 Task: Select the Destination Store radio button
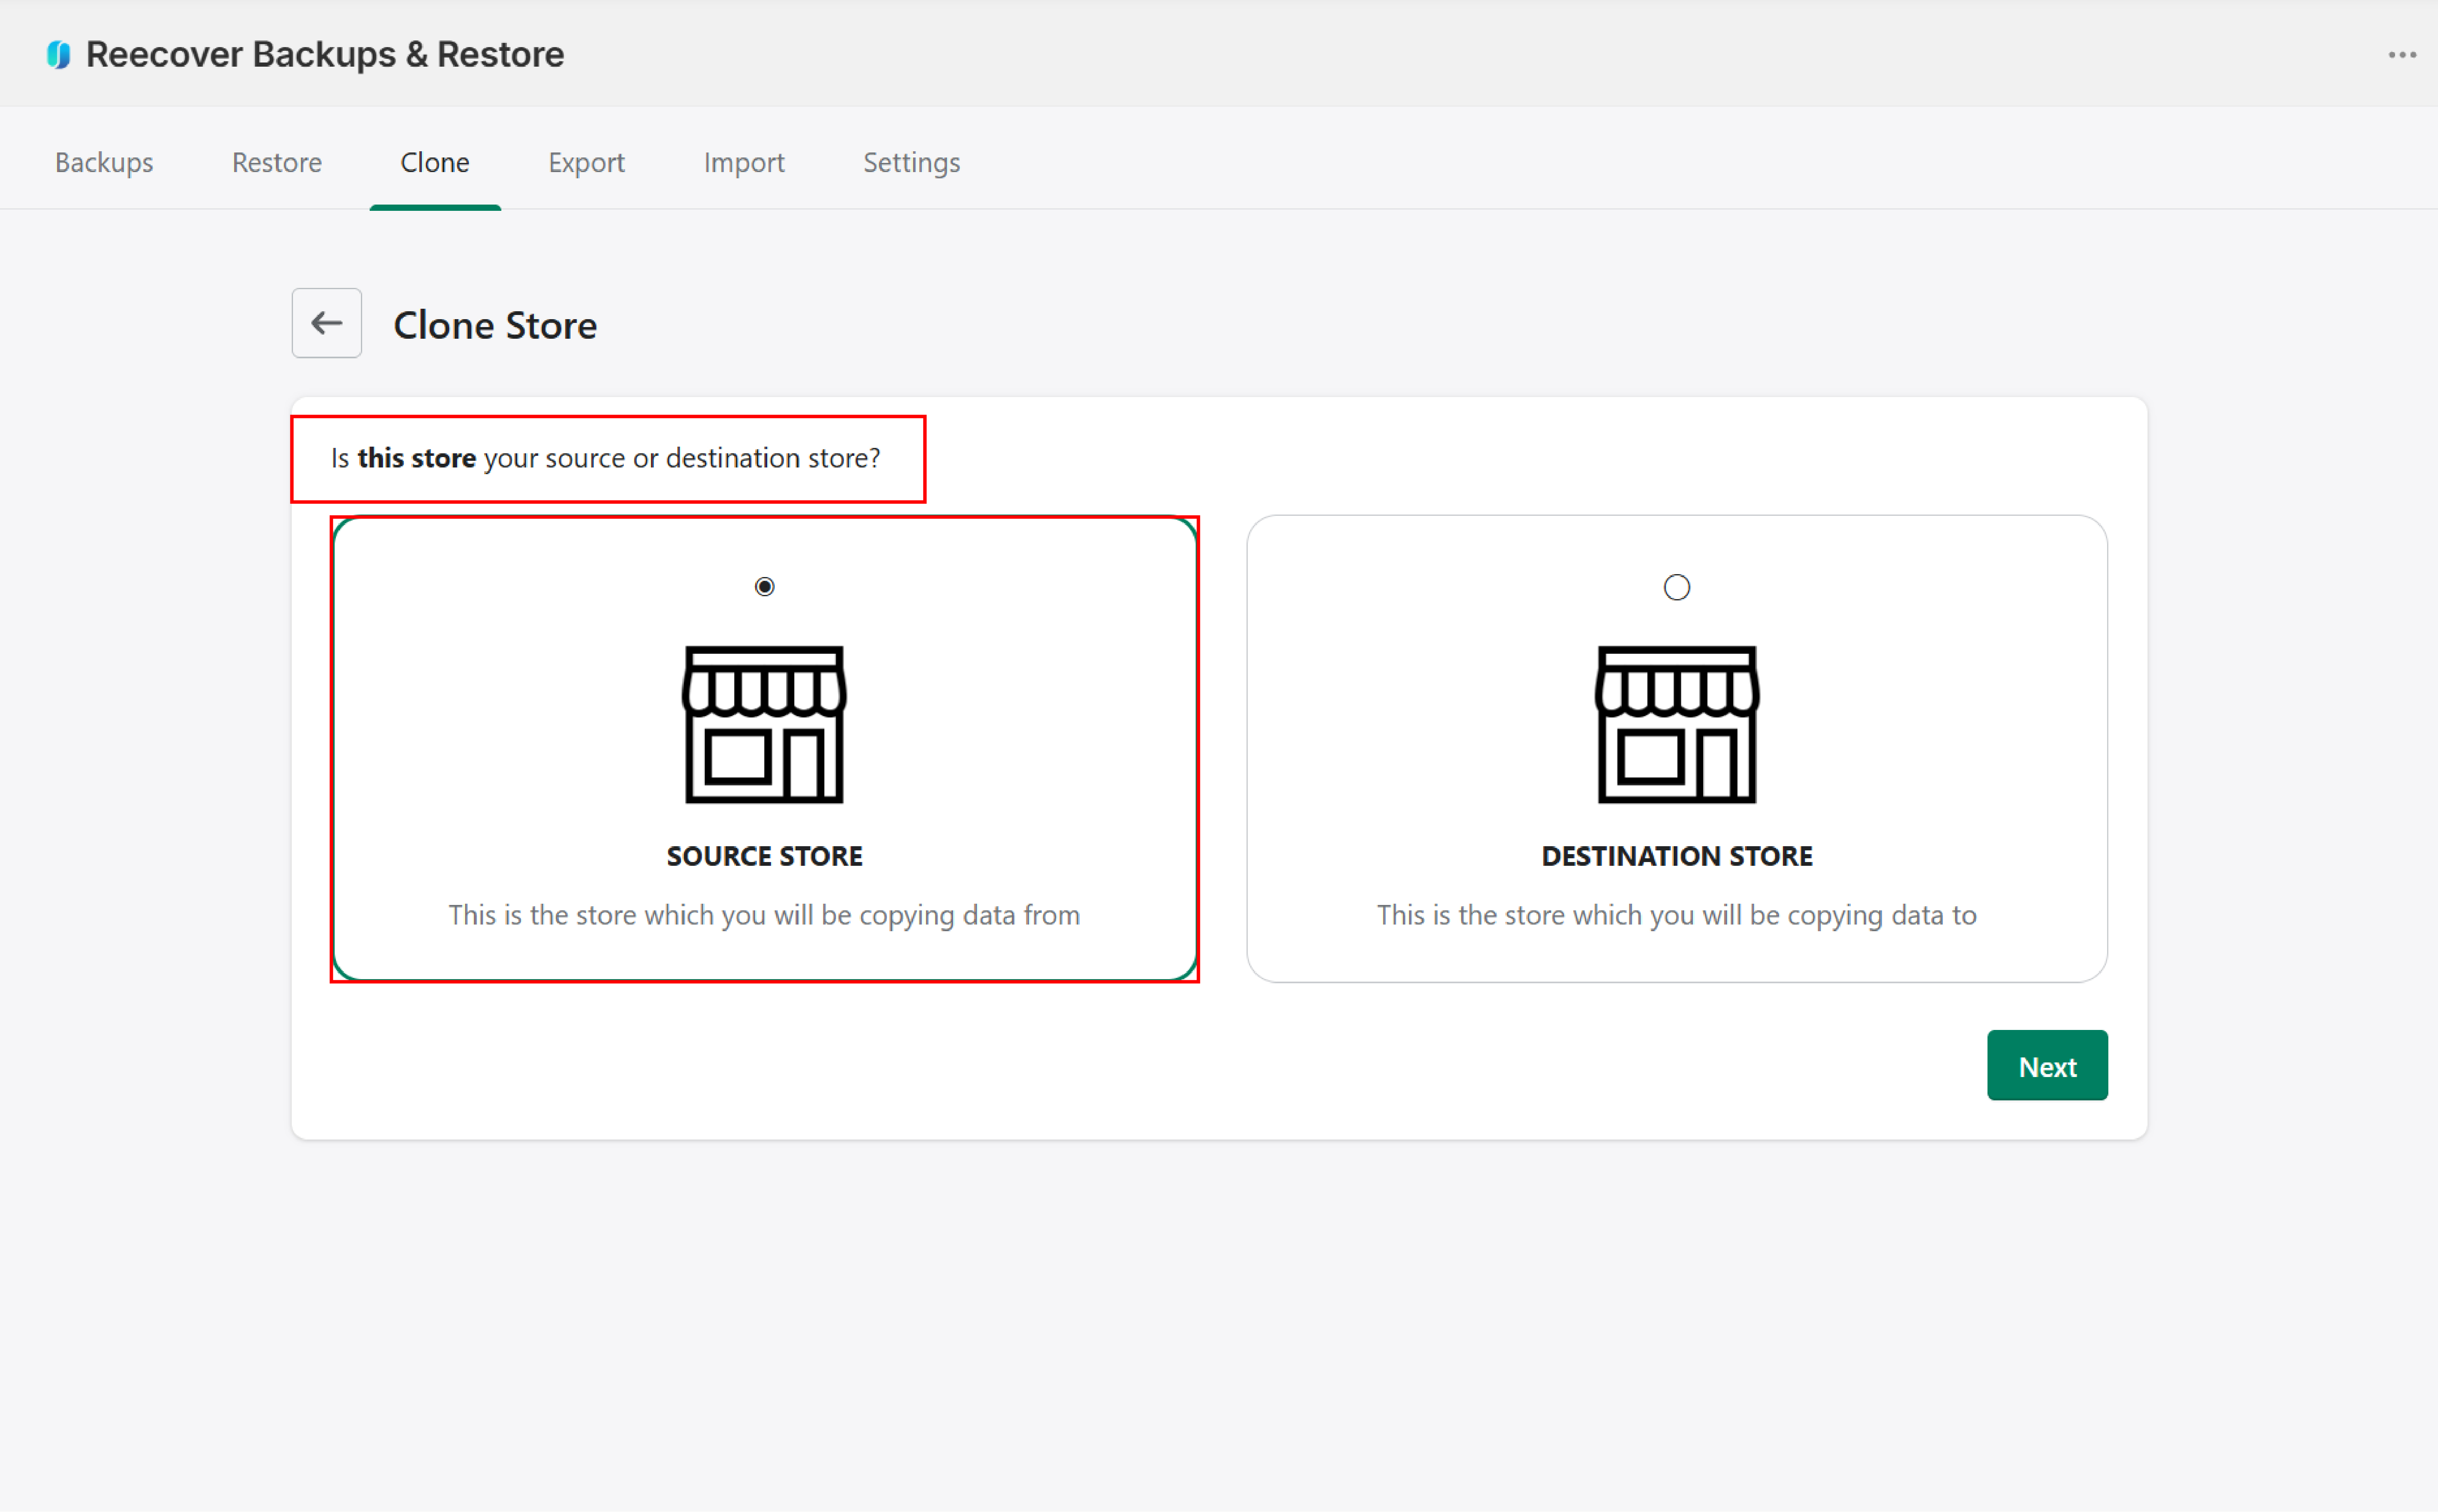coord(1676,587)
